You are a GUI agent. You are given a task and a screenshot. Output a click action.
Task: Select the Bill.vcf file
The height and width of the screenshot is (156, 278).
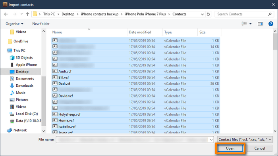[x=136, y=78]
